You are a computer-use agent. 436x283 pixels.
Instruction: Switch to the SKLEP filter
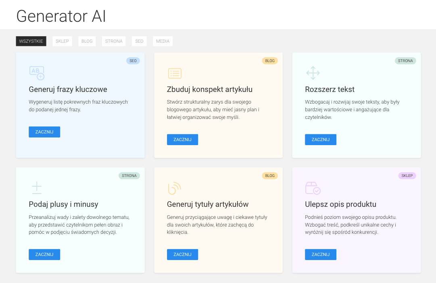tap(62, 41)
